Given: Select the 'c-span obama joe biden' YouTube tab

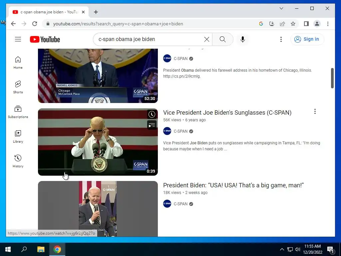Looking at the screenshot, I should (x=49, y=12).
